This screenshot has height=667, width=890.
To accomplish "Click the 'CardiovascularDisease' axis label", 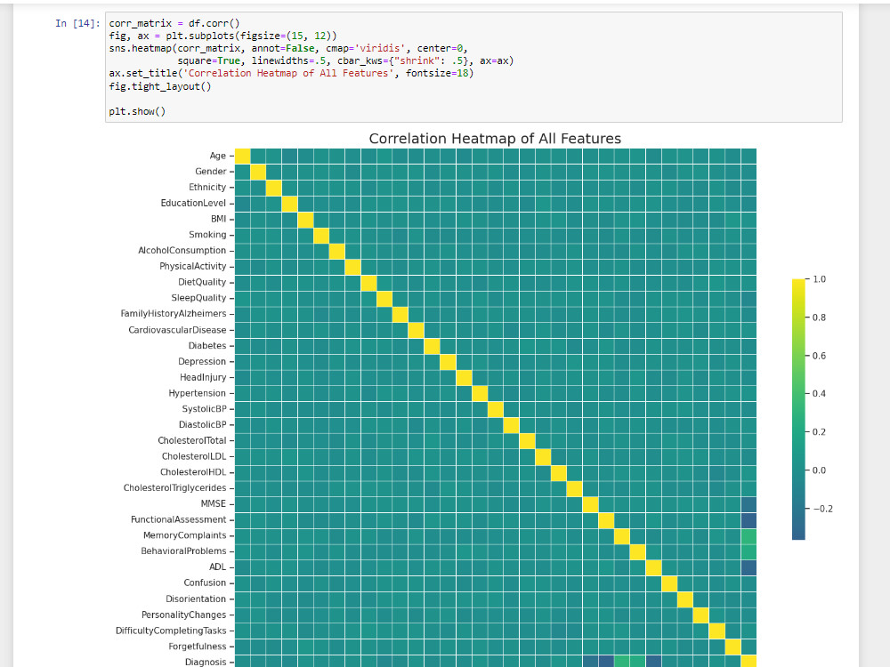I will (x=178, y=330).
